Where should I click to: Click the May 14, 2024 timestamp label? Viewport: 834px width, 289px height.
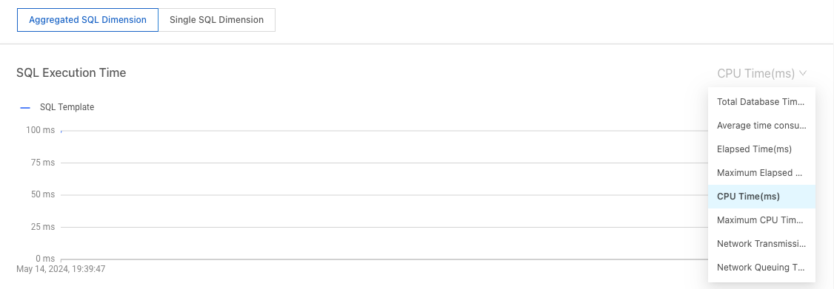[61, 269]
